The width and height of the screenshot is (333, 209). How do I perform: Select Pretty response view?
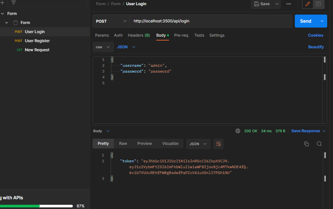[103, 144]
